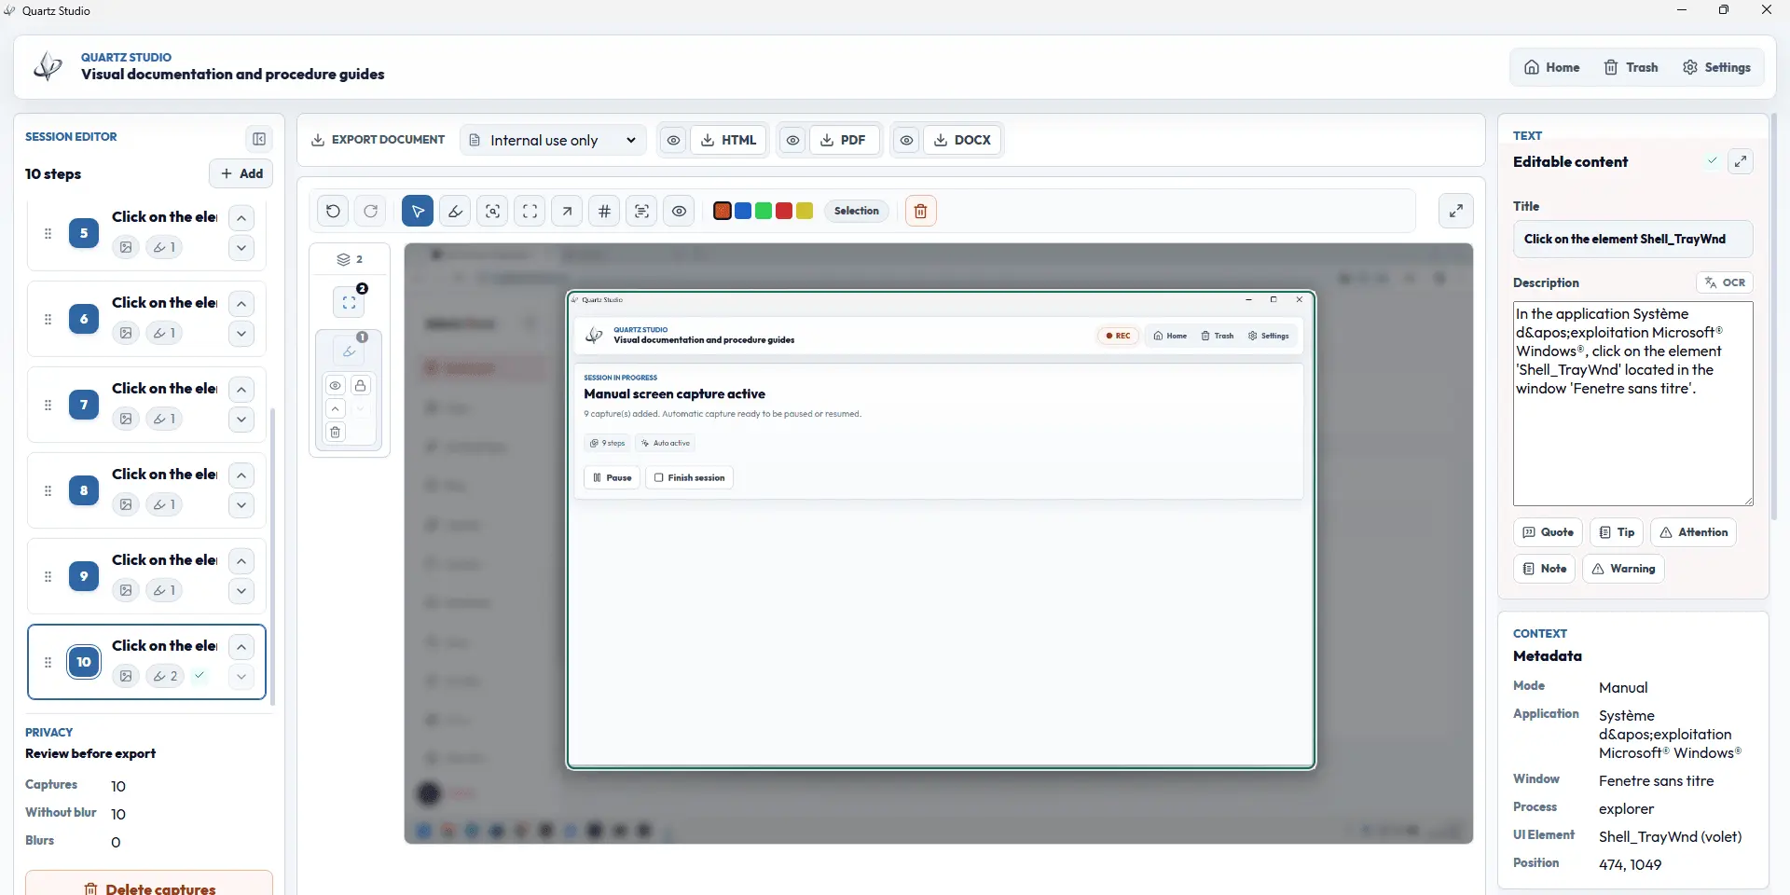Run OCR on the description
The image size is (1790, 895).
[1725, 282]
